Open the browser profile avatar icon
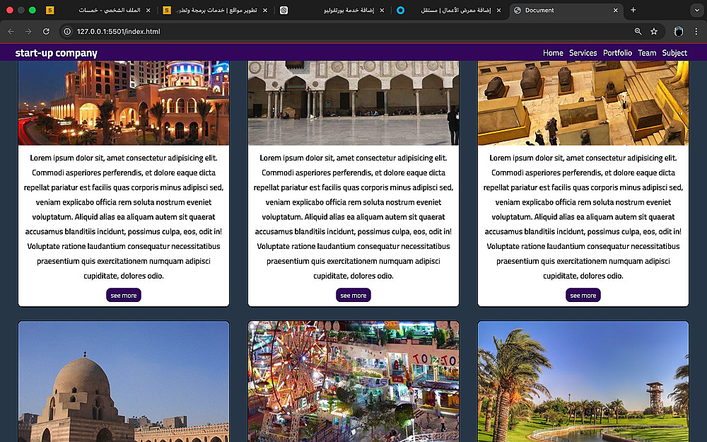707x442 pixels. click(679, 32)
